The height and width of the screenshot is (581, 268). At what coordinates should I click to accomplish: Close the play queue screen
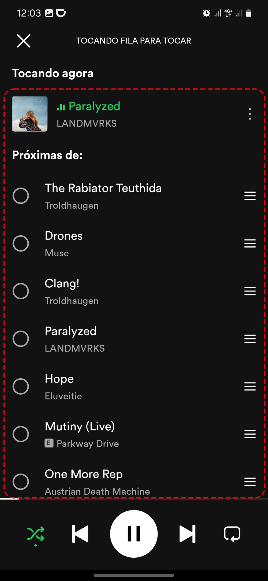pos(24,41)
